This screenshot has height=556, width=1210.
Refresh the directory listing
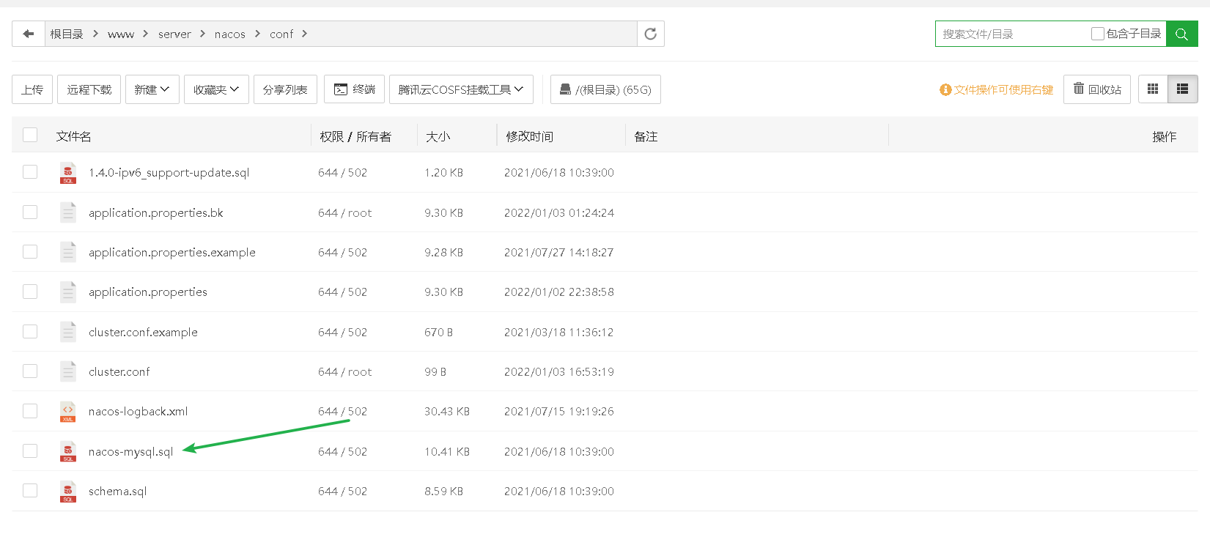click(x=650, y=34)
